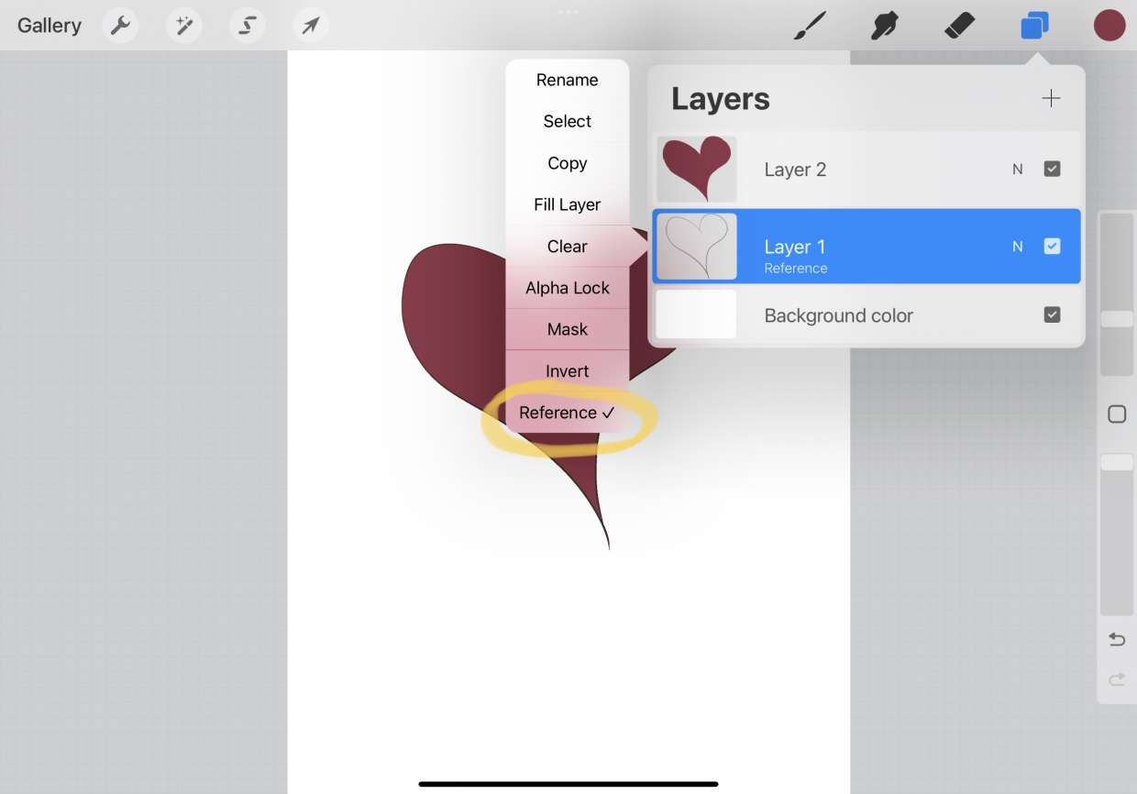
Task: Select the Eraser tool
Action: coord(959,26)
